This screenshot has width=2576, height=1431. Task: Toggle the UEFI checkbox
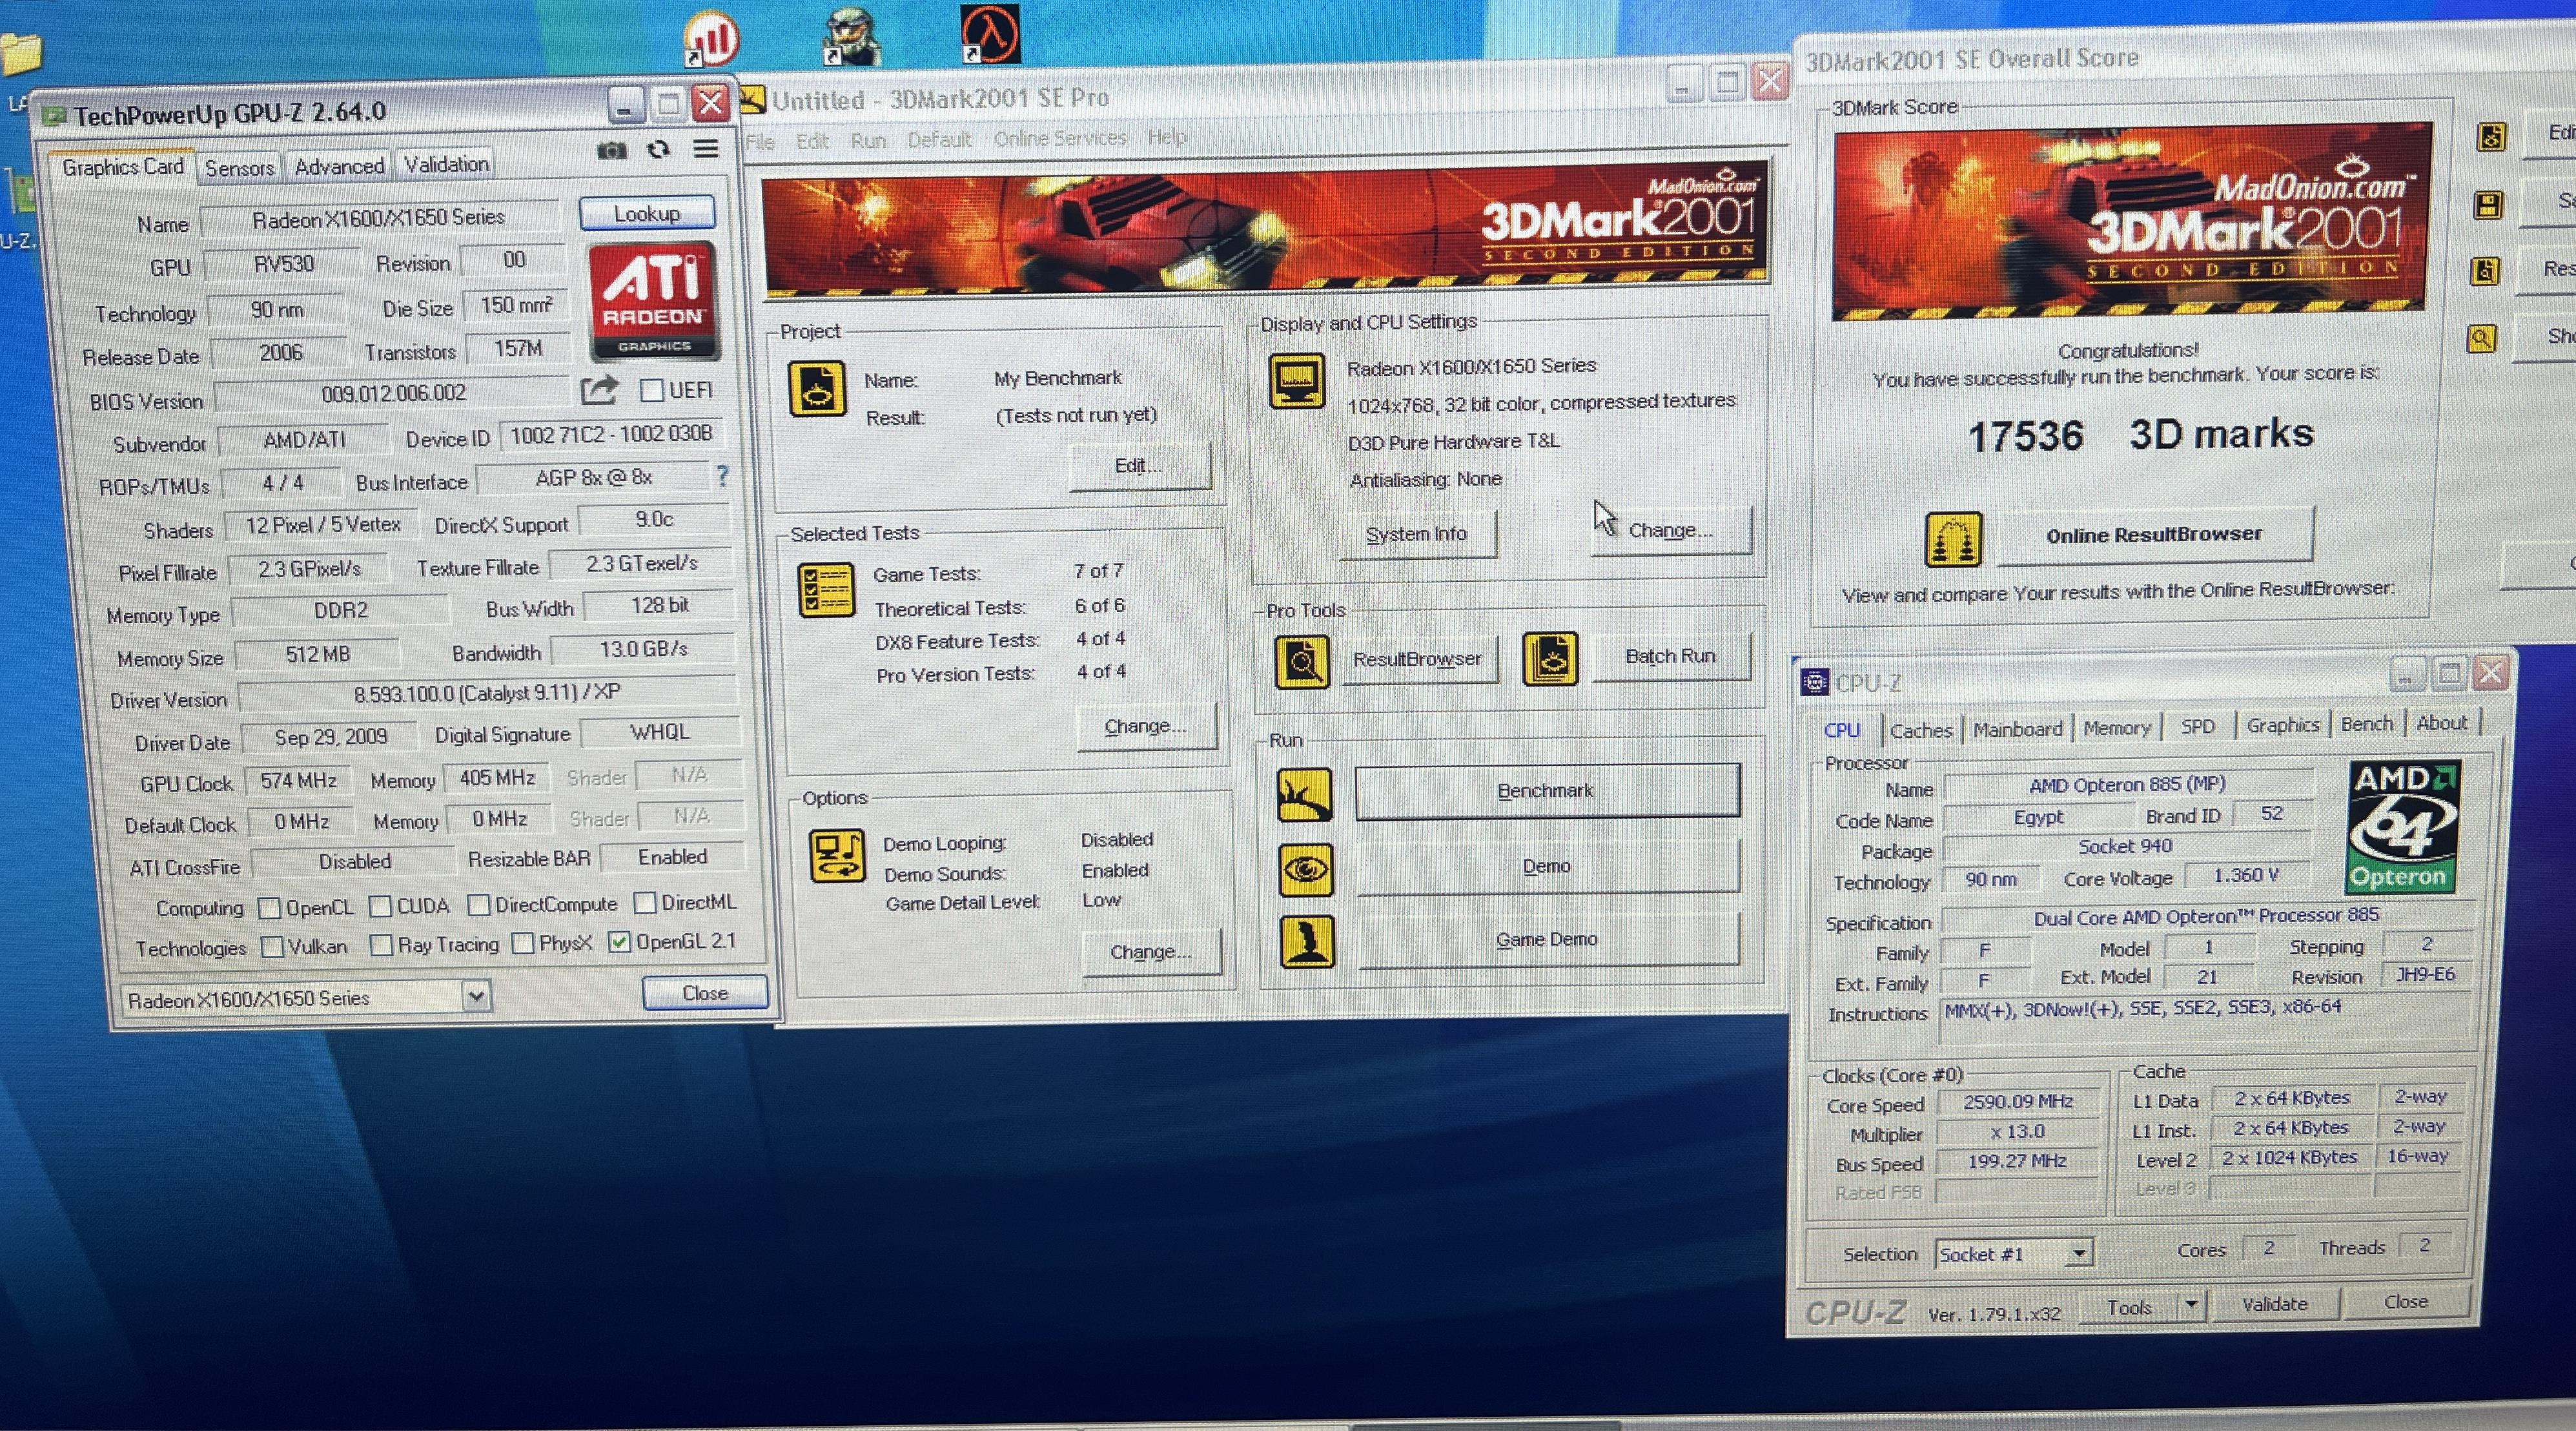(651, 390)
